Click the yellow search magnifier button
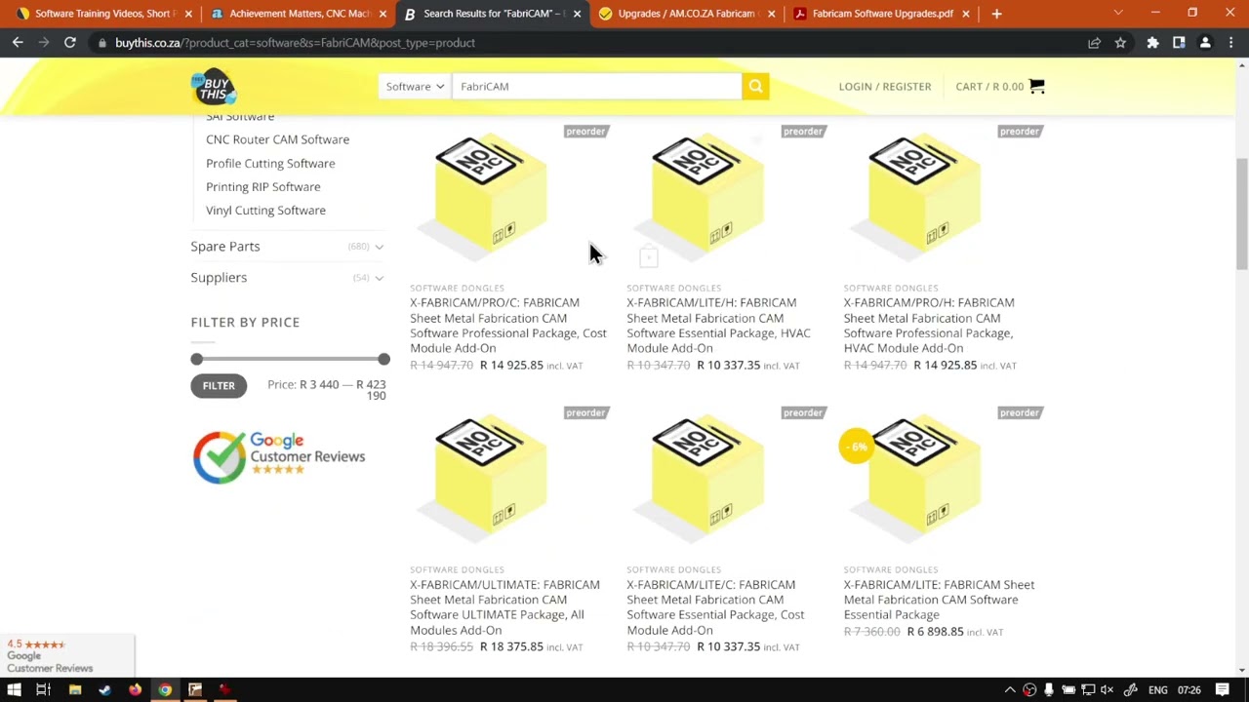 point(755,87)
